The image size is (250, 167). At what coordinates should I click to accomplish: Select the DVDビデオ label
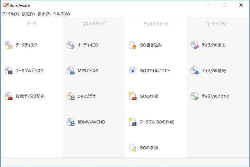[87, 96]
